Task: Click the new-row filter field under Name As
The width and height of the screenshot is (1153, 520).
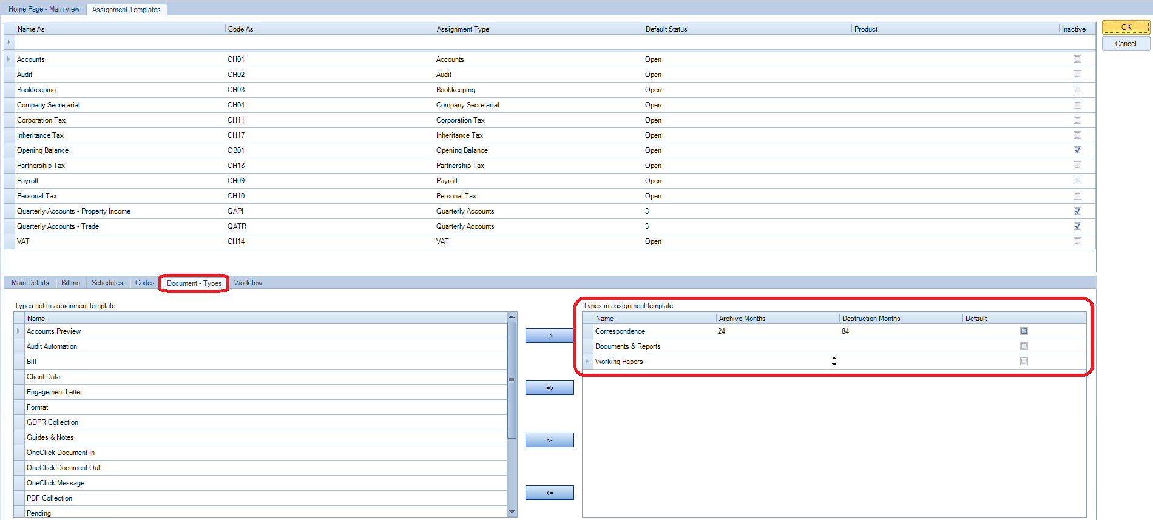Action: [x=120, y=42]
